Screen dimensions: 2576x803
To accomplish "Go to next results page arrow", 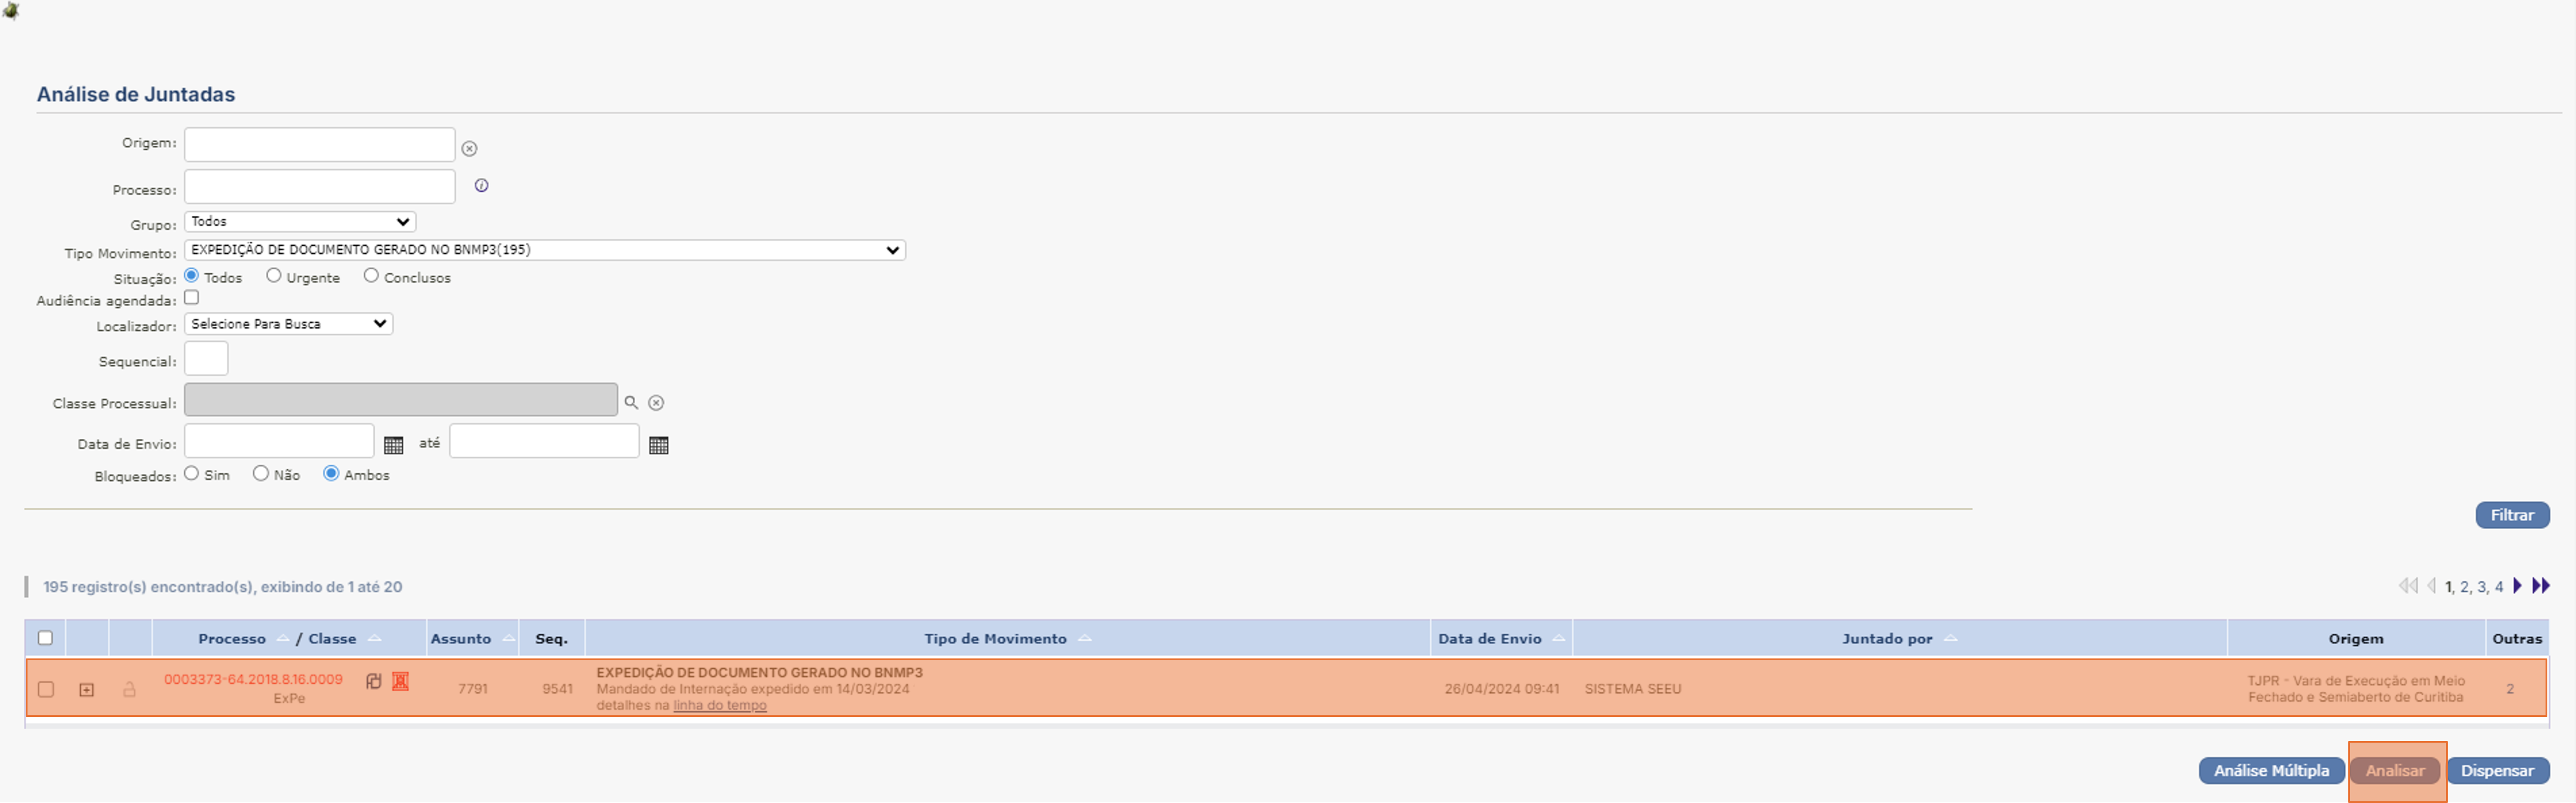I will [x=2517, y=586].
